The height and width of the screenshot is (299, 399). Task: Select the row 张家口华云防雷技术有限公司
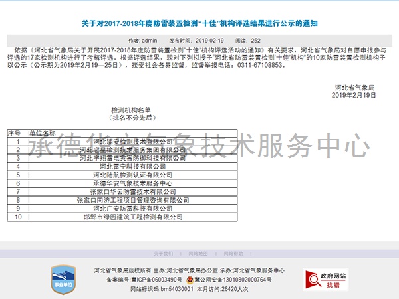pos(132,191)
